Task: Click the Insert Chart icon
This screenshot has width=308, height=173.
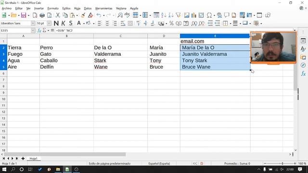Action: click(x=193, y=15)
